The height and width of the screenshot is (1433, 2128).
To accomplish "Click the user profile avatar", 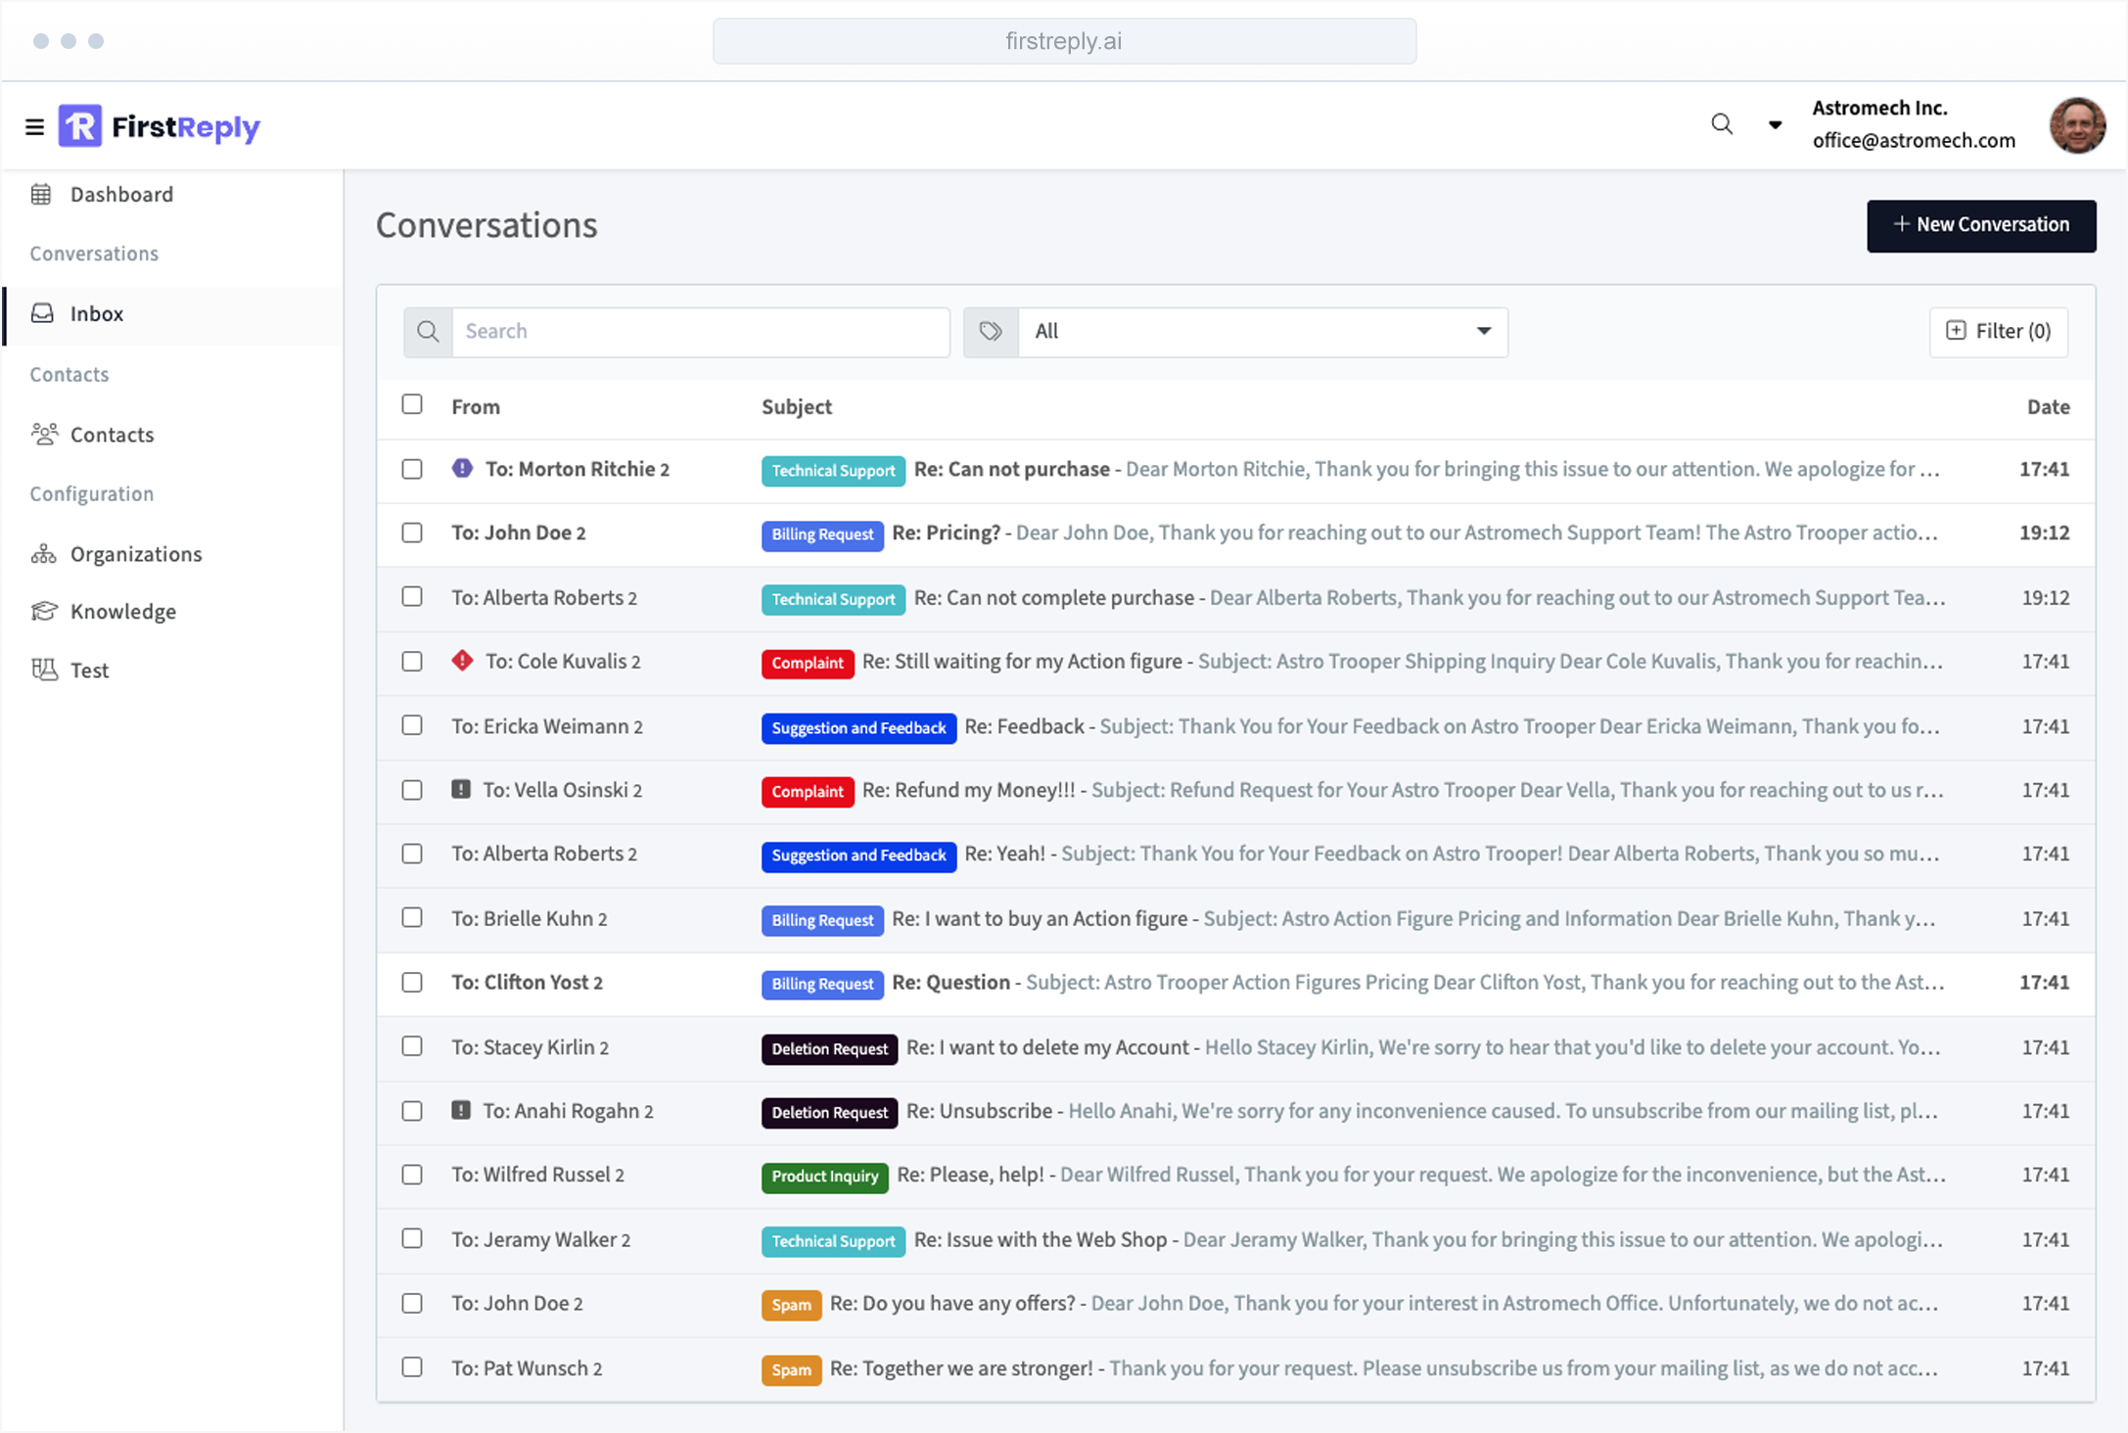I will point(2076,125).
